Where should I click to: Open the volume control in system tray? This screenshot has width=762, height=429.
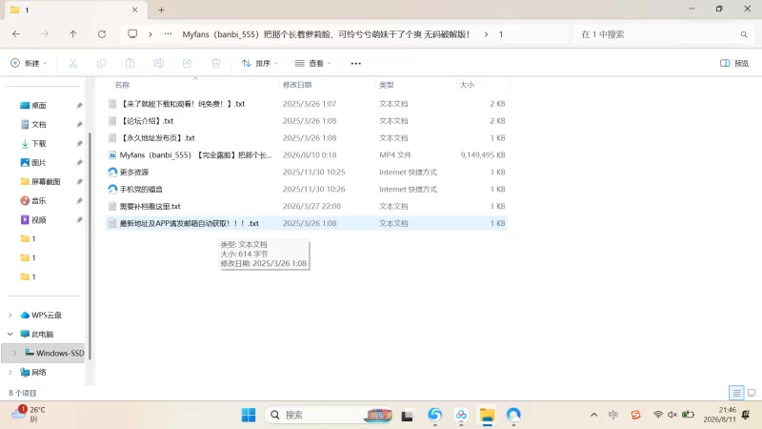pos(672,415)
